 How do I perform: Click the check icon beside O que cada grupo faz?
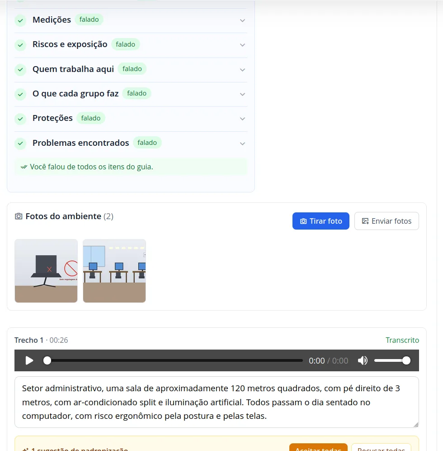pyautogui.click(x=20, y=94)
